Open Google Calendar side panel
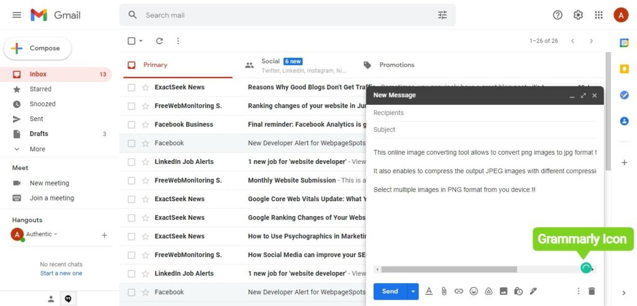 tap(624, 43)
